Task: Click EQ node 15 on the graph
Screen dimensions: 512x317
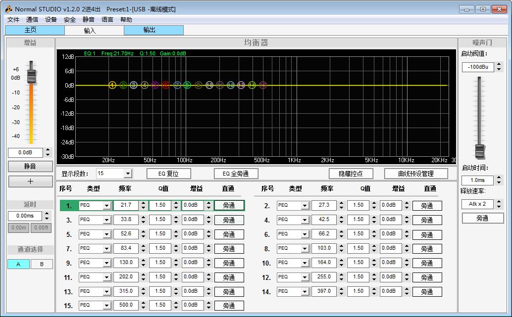Action: click(x=263, y=86)
